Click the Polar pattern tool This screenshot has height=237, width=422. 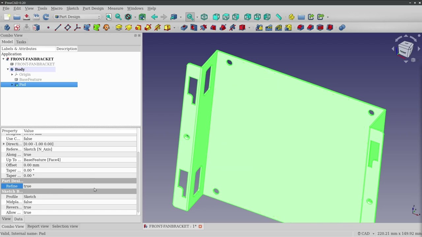click(279, 28)
